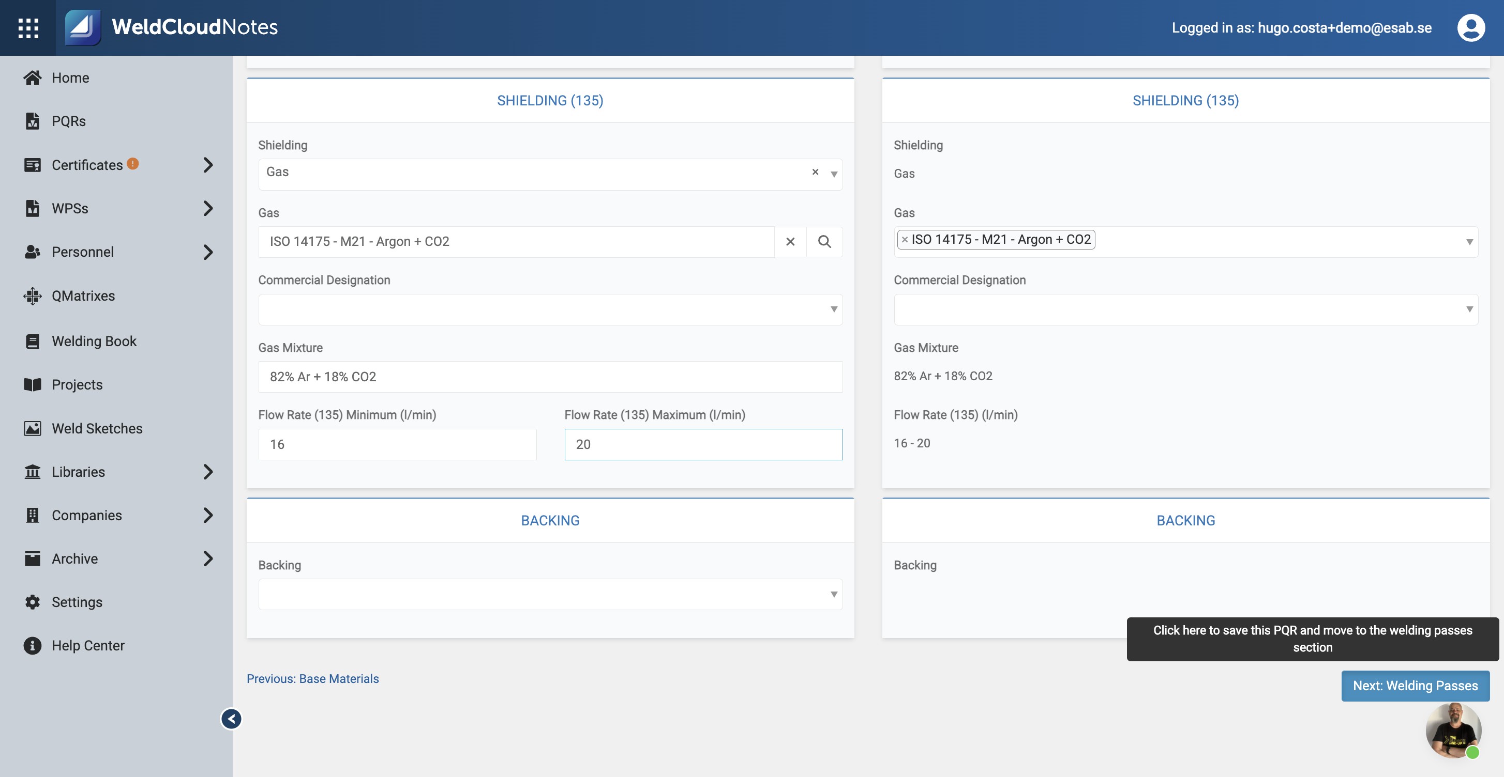Screen dimensions: 1504x777
Task: Expand the Companies submenu chevron
Action: point(208,515)
